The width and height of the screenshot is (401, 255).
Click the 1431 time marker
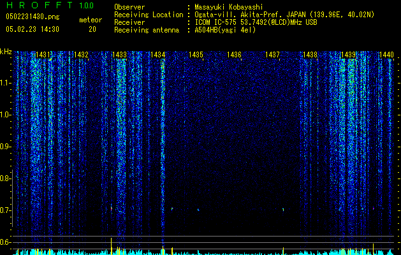click(x=43, y=55)
